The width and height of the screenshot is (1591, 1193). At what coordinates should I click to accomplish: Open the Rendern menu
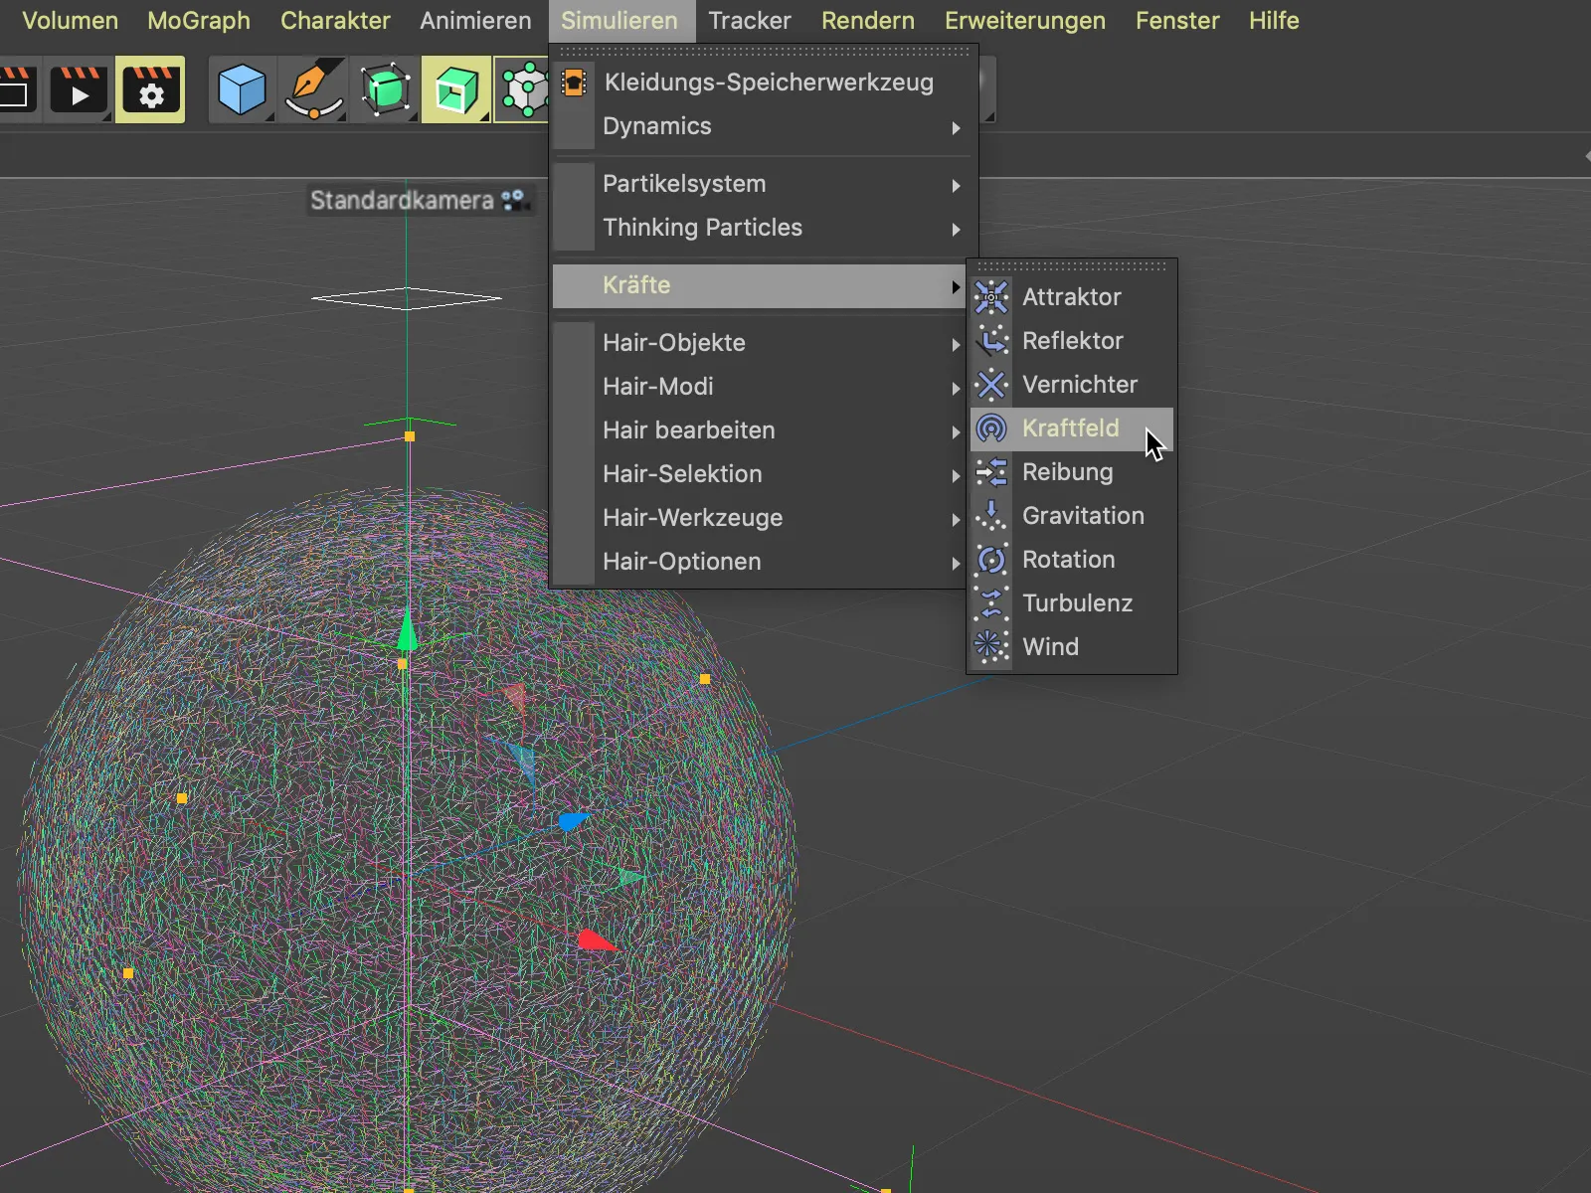tap(868, 21)
